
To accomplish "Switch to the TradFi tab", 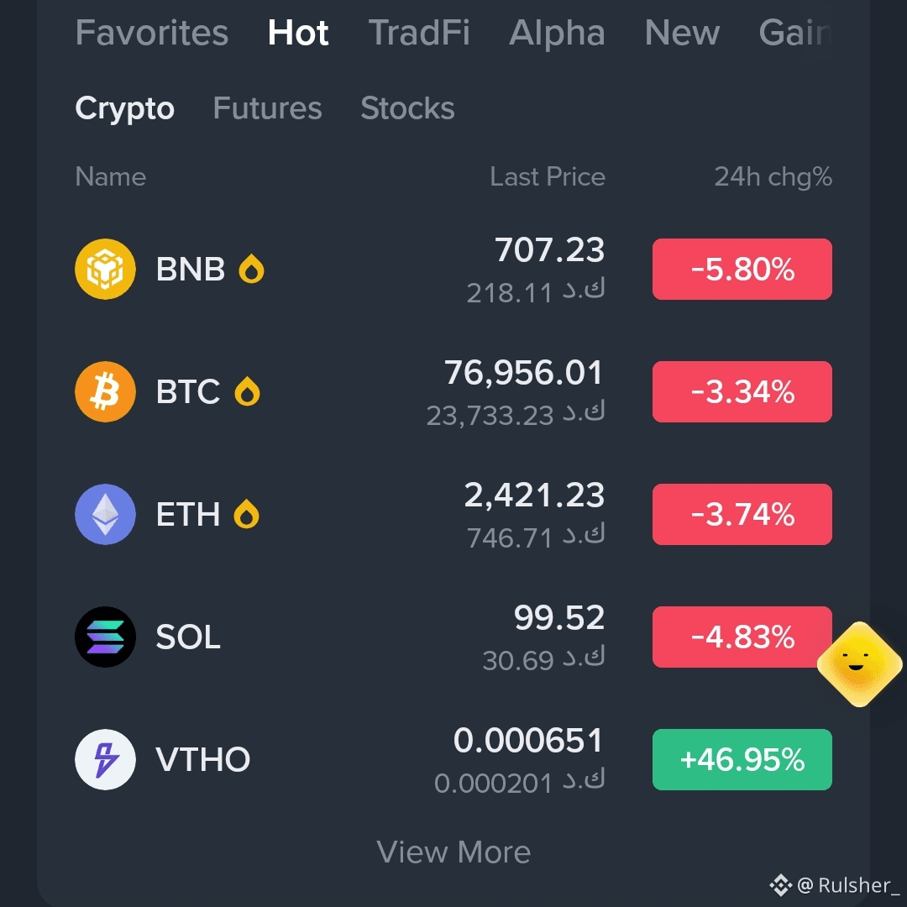I will (419, 33).
